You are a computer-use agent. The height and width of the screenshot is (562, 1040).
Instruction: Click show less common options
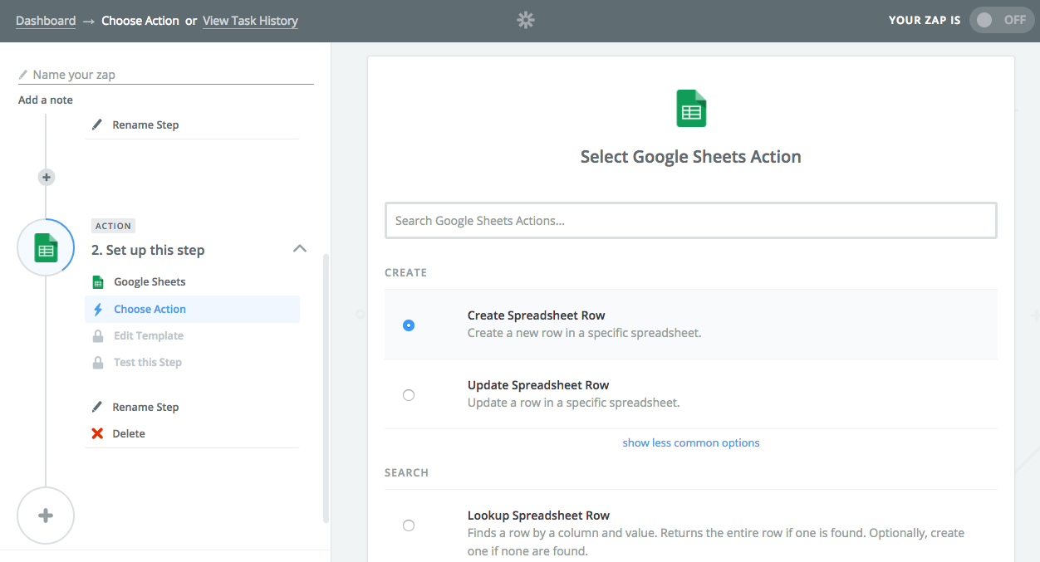[x=690, y=442]
